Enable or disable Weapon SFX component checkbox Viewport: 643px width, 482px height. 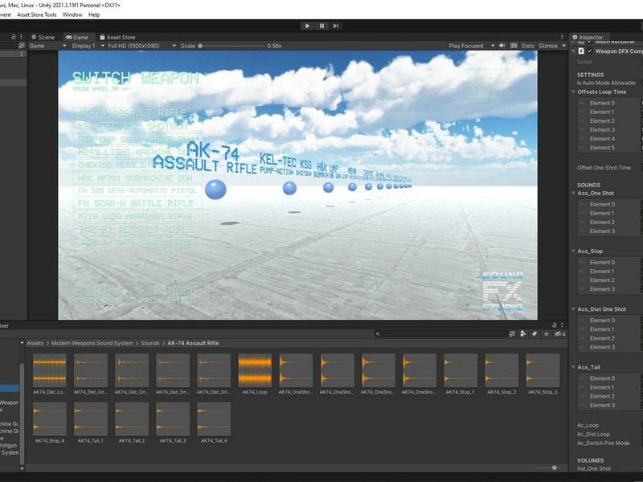[590, 51]
